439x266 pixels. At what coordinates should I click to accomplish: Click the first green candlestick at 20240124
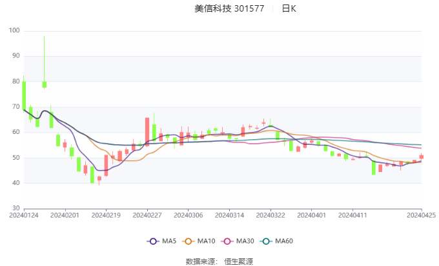tap(24, 93)
